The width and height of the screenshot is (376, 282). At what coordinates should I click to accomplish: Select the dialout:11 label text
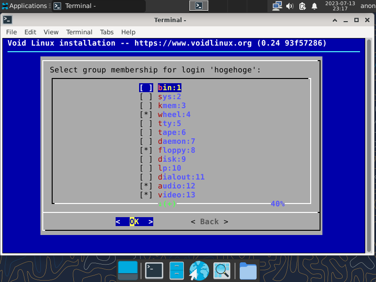pos(181,177)
